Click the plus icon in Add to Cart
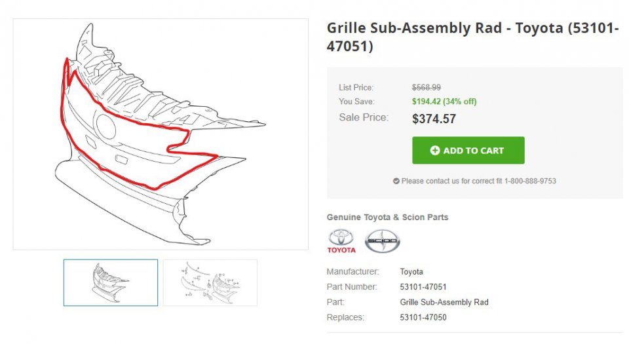629x344 pixels. click(435, 150)
